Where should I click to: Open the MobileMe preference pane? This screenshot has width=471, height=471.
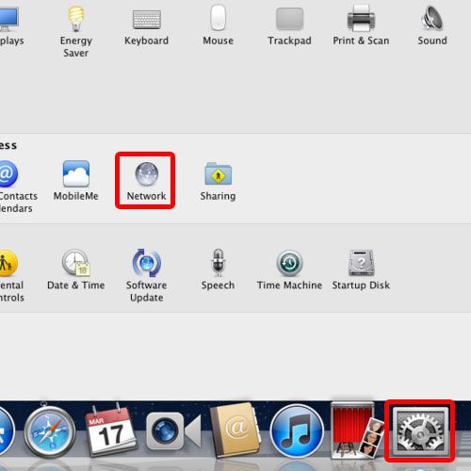[x=76, y=181]
